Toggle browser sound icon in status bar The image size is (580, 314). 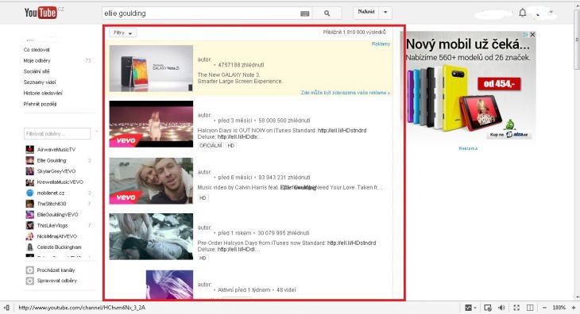pyautogui.click(x=501, y=308)
